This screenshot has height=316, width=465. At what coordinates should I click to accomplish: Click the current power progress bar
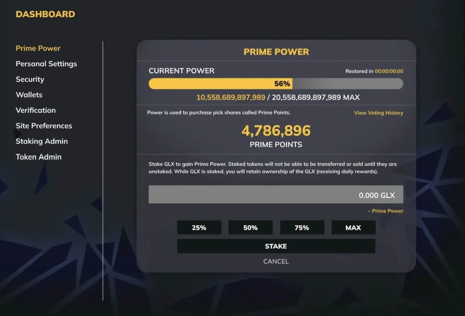[x=276, y=84]
